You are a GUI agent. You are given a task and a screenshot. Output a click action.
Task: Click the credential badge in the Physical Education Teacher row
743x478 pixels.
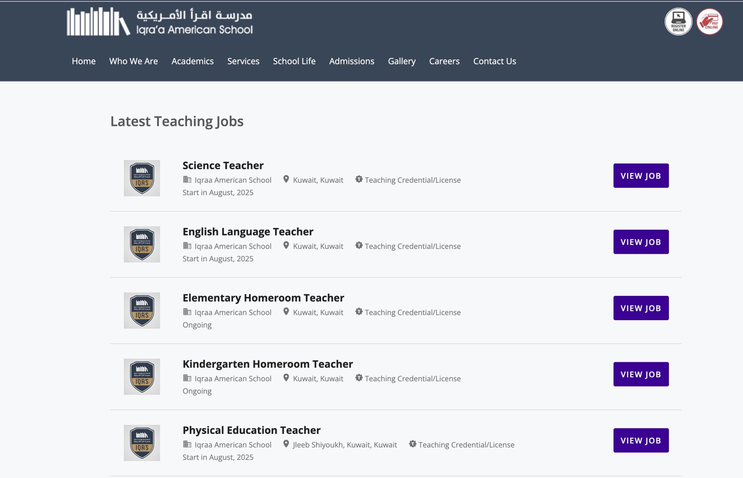pos(413,444)
